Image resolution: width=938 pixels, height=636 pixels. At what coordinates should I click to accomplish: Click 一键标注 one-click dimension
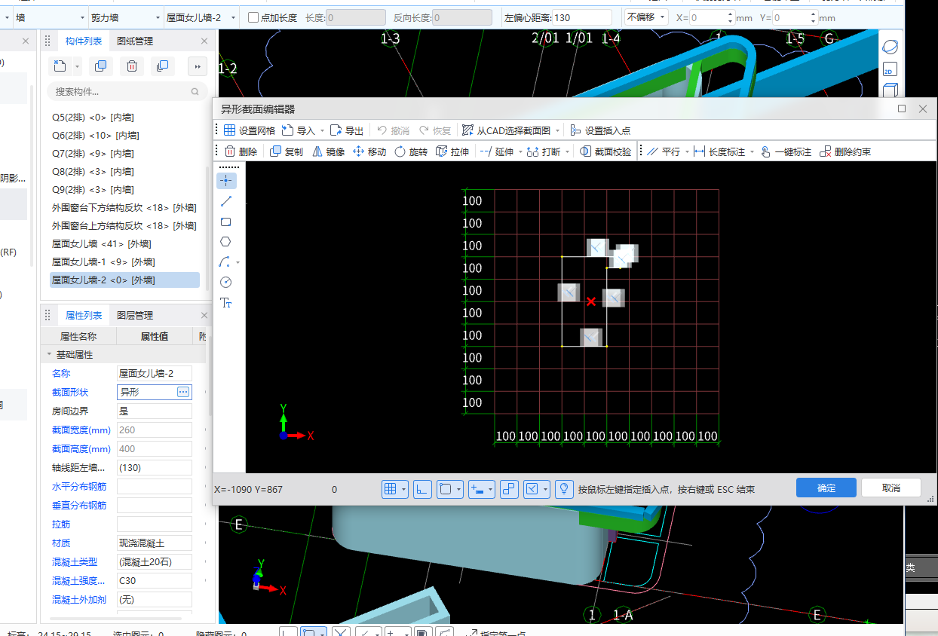[785, 151]
